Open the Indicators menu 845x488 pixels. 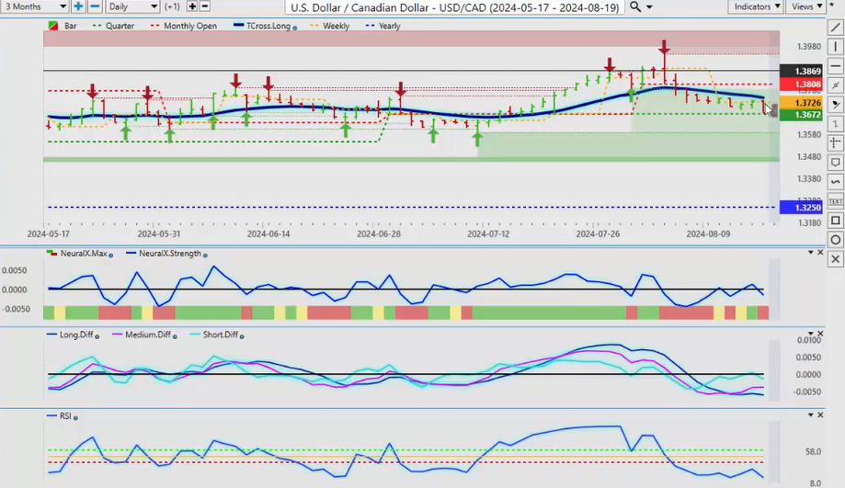[x=757, y=6]
